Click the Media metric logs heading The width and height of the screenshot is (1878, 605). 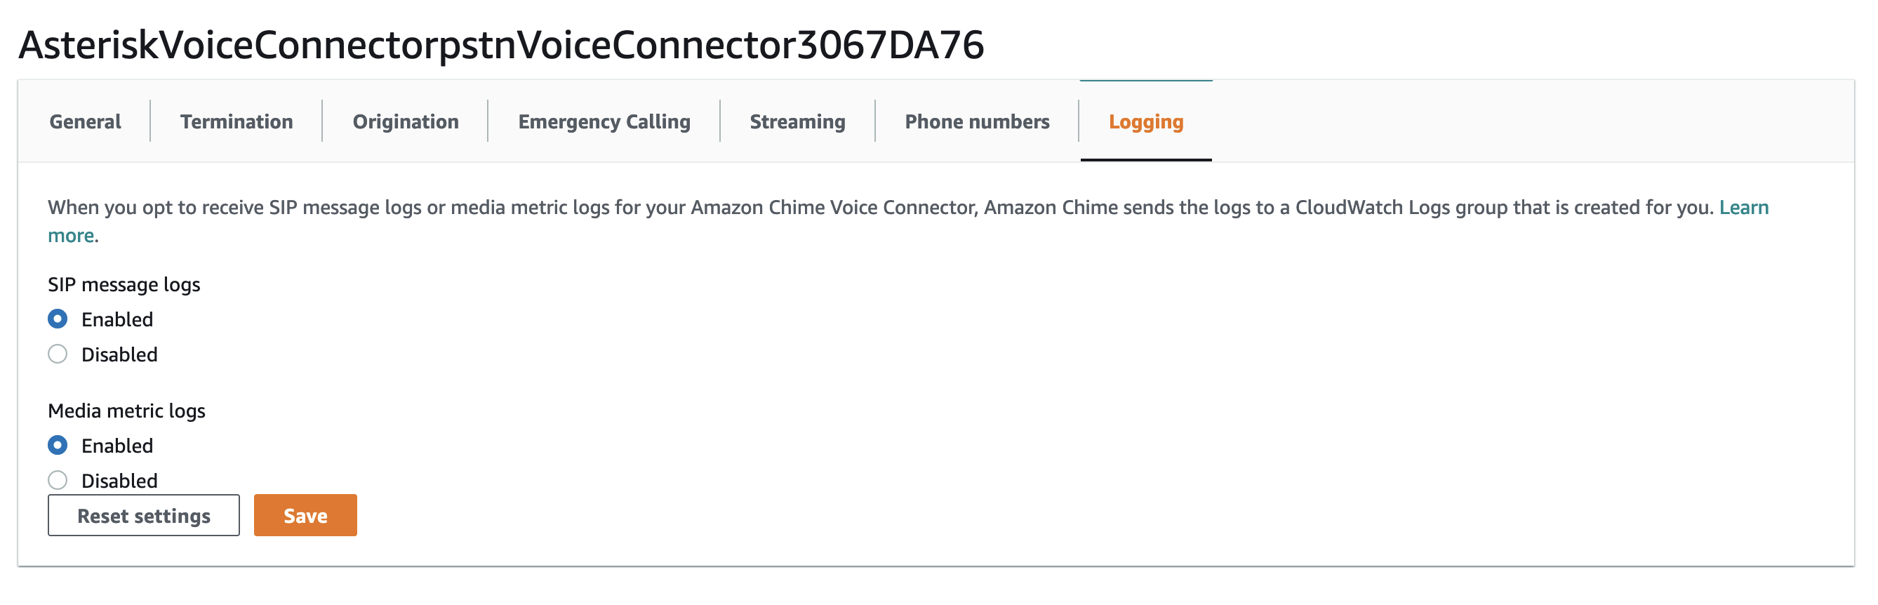pyautogui.click(x=127, y=411)
